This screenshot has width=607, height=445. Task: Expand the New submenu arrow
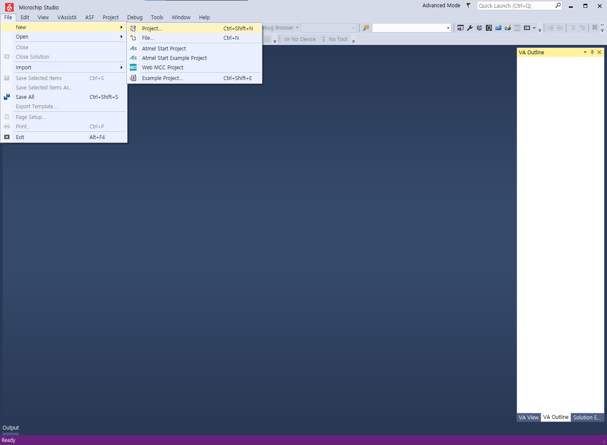pos(122,27)
